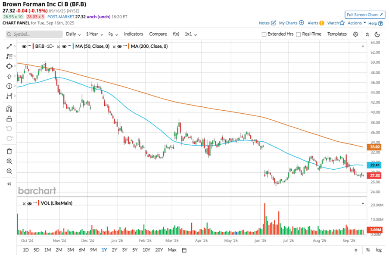Open MA 200 series options dots
Screen dimensions: 389x258
pos(125,46)
